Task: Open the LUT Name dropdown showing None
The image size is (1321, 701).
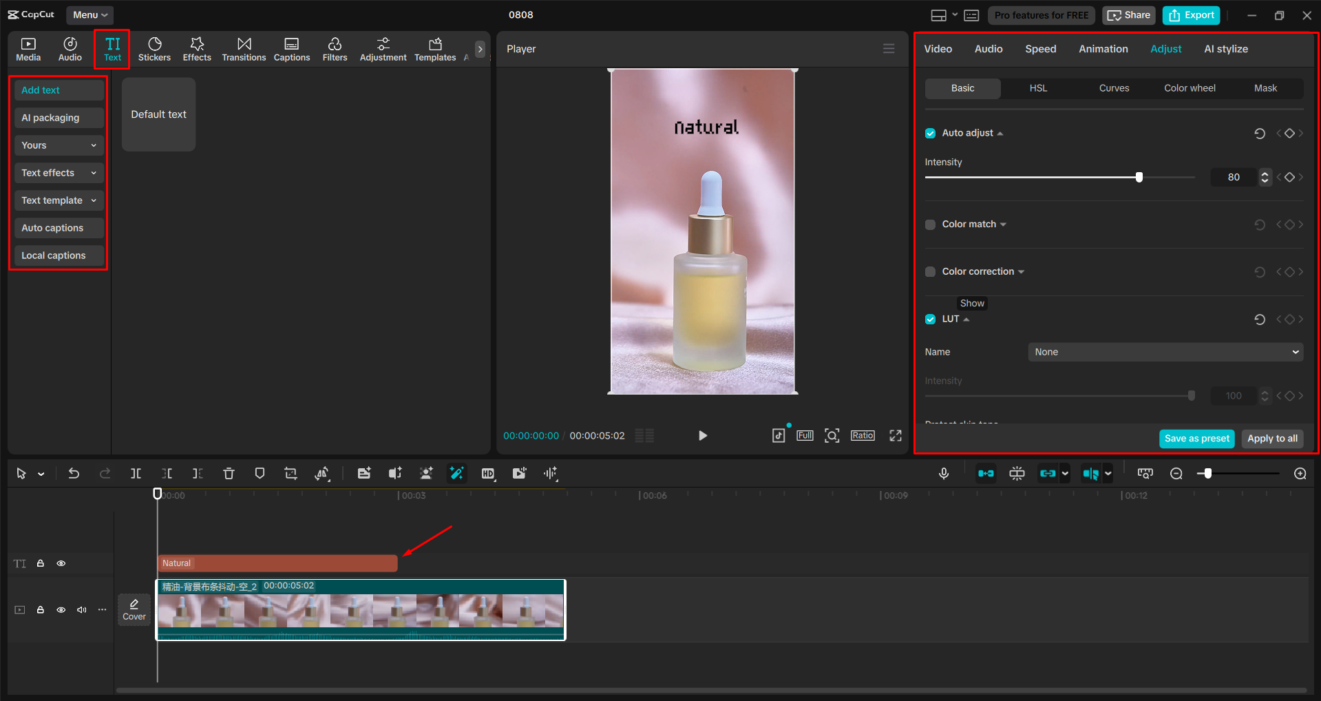Action: [1165, 352]
